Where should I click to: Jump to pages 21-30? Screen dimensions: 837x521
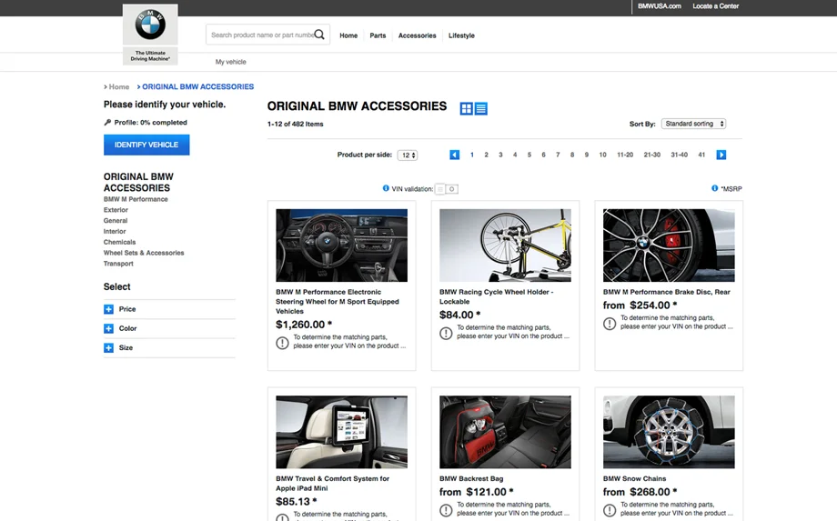pos(651,155)
